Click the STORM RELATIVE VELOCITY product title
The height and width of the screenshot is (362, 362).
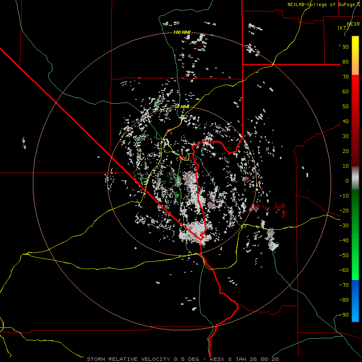[x=128, y=359]
